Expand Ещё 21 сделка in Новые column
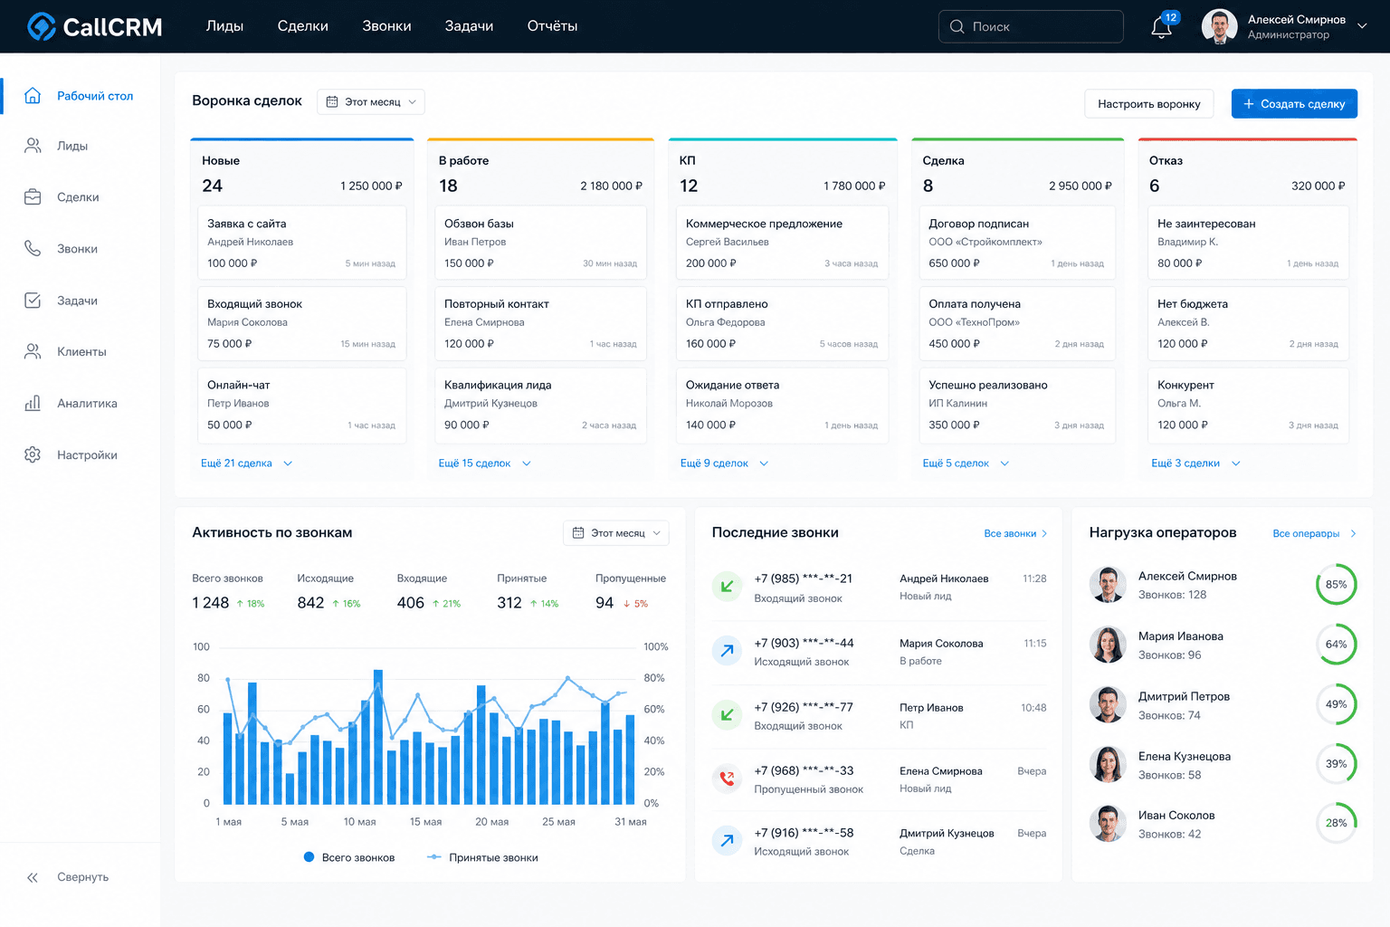Screen dimensions: 1390x927 click(x=246, y=463)
